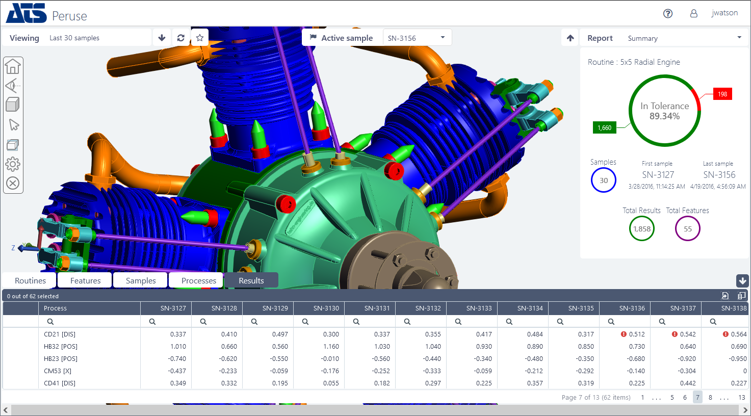Go to page 13 of results
This screenshot has height=416, width=751.
(741, 397)
